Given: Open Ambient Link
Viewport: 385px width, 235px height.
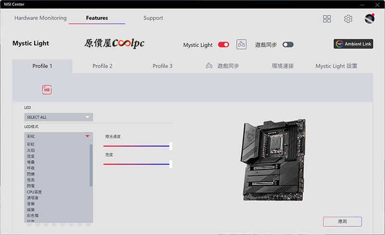Looking at the screenshot, I should coord(353,44).
